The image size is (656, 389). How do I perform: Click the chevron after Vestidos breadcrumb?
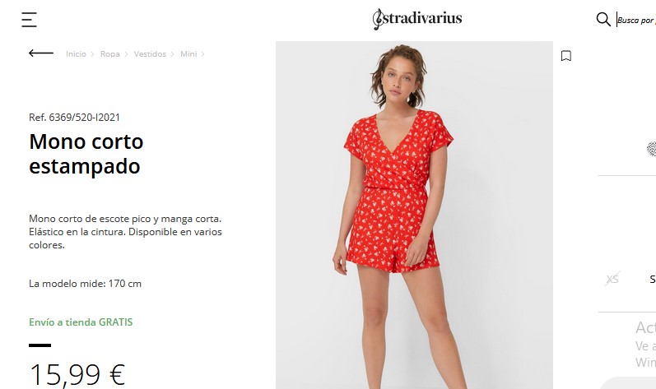[x=172, y=54]
